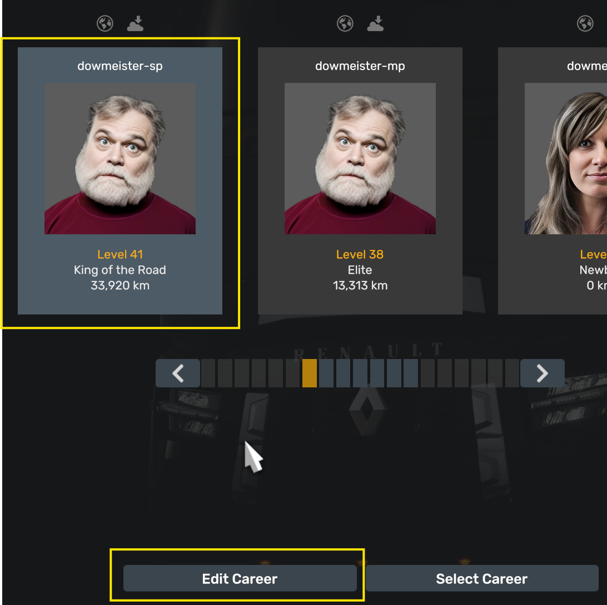Click the dowmeister-mp avatar photo
Screen dimensions: 607x605
[x=360, y=159]
